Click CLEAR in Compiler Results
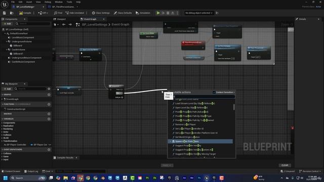The width and height of the screenshot is (324, 182). point(285,165)
